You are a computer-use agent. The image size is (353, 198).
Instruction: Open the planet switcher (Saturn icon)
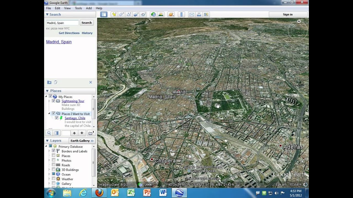tap(171, 15)
